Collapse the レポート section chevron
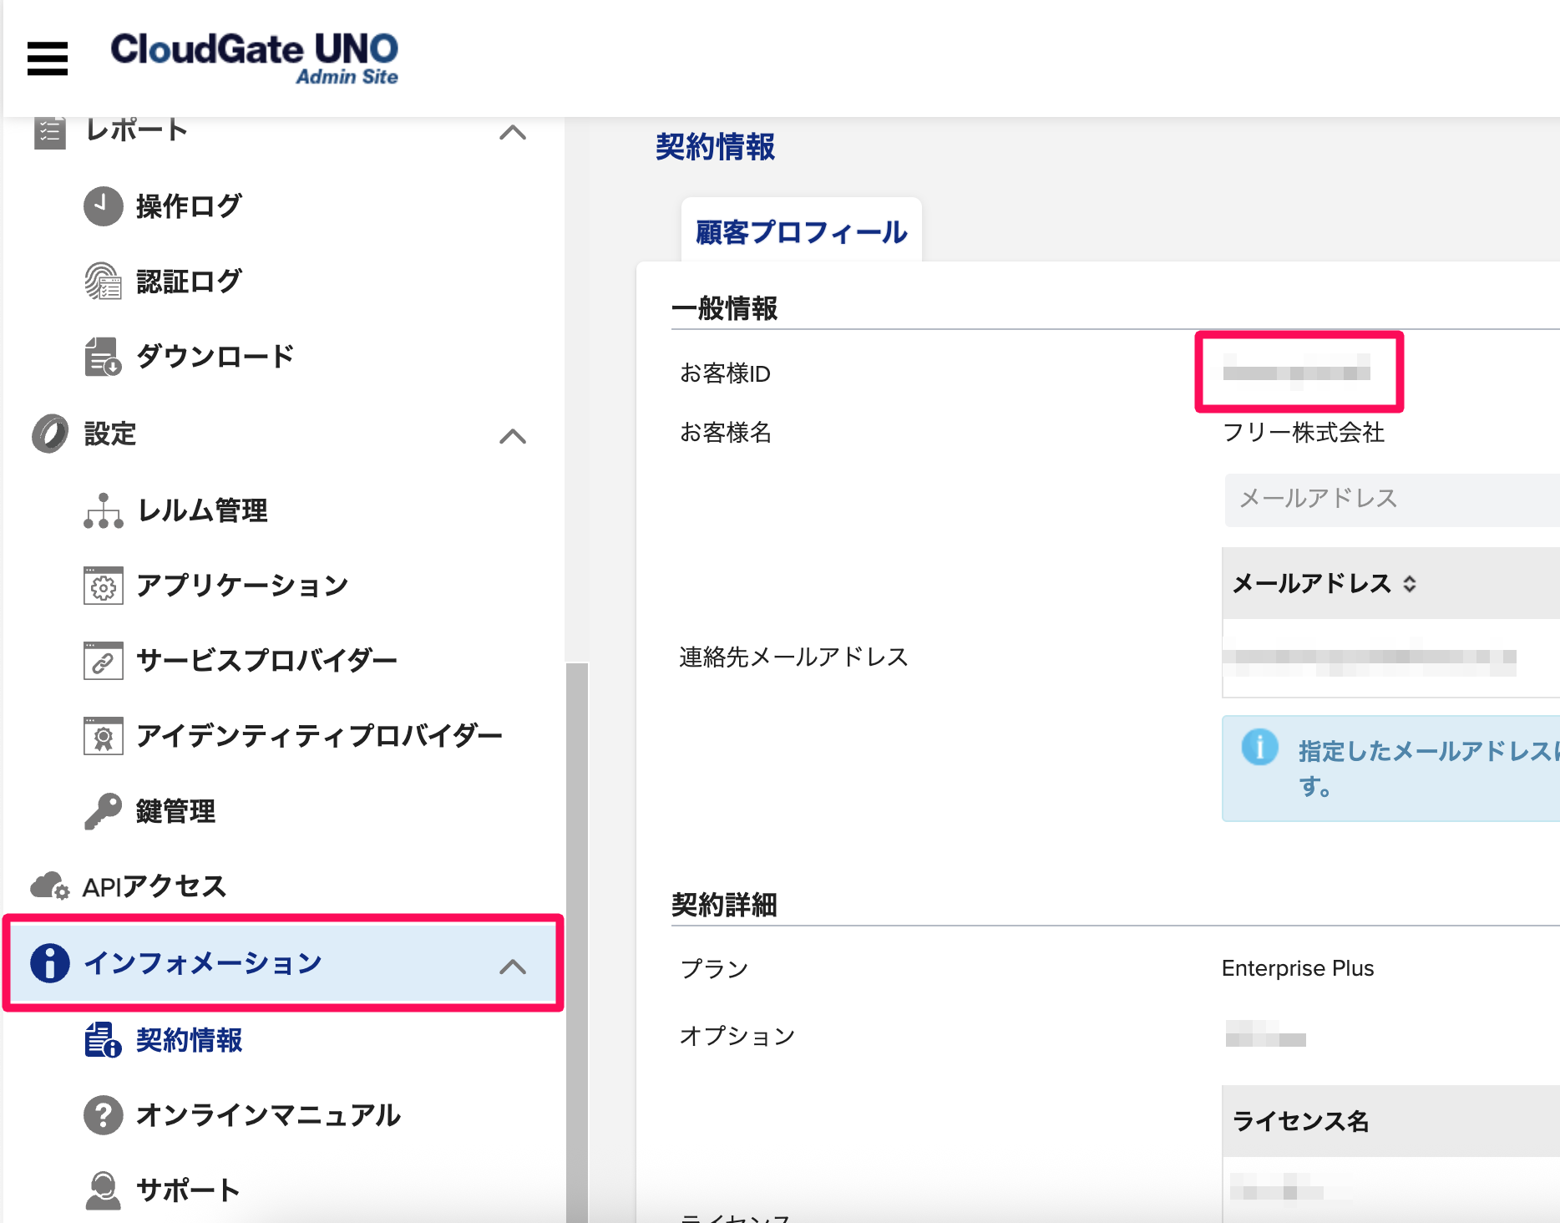This screenshot has width=1560, height=1223. point(513,132)
